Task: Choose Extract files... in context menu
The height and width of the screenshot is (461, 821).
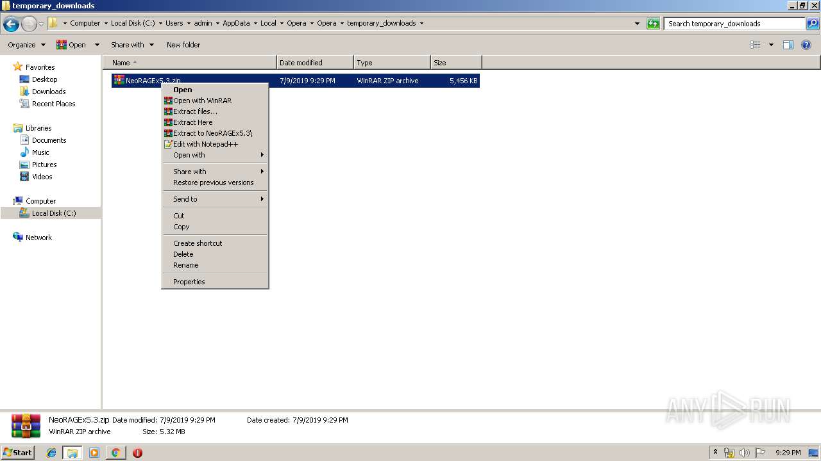Action: (x=215, y=111)
